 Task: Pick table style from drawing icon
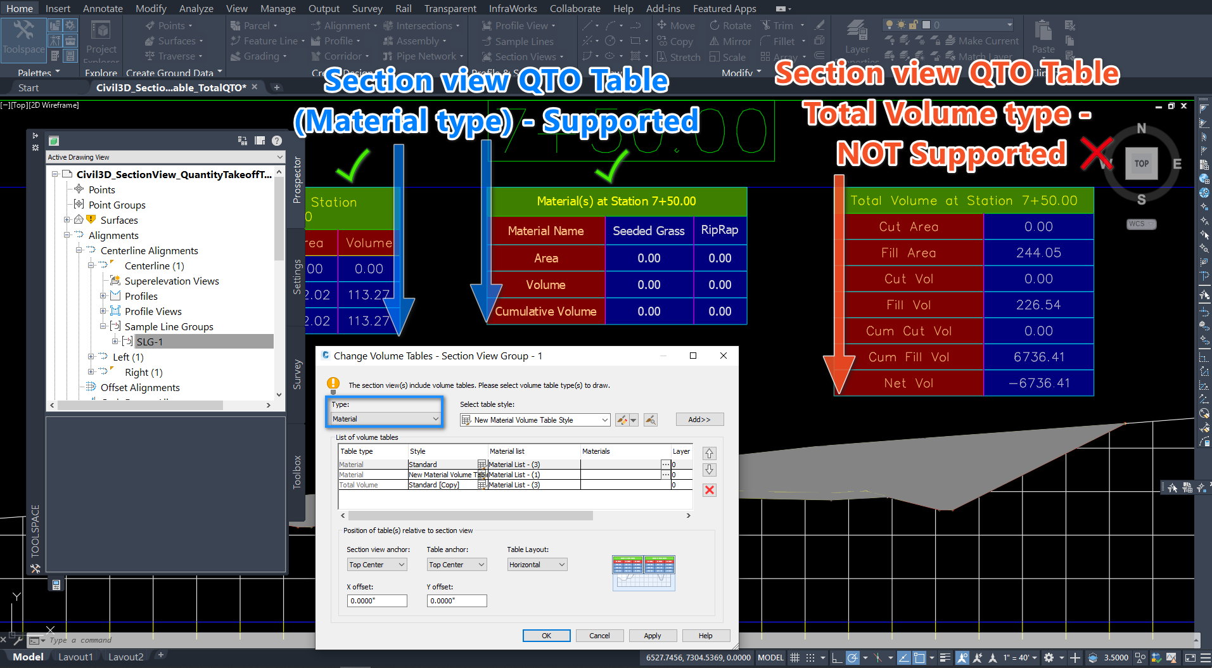tap(650, 420)
